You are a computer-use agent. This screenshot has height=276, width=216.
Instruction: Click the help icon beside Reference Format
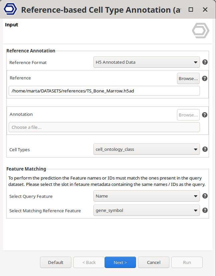(x=205, y=62)
